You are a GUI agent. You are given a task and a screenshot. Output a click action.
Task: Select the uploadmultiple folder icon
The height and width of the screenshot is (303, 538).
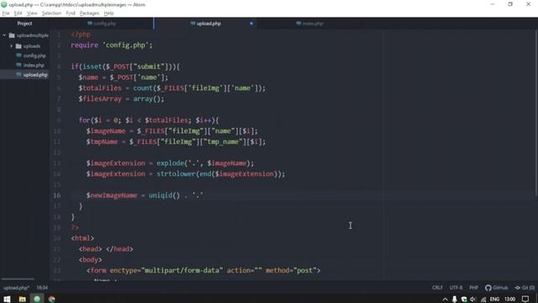12,35
